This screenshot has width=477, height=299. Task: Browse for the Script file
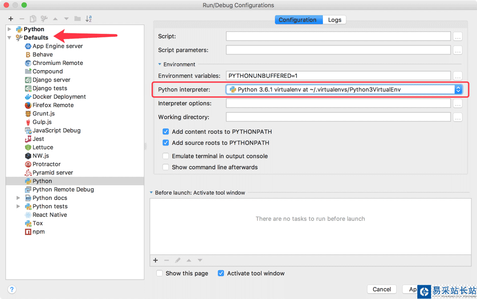coord(457,36)
